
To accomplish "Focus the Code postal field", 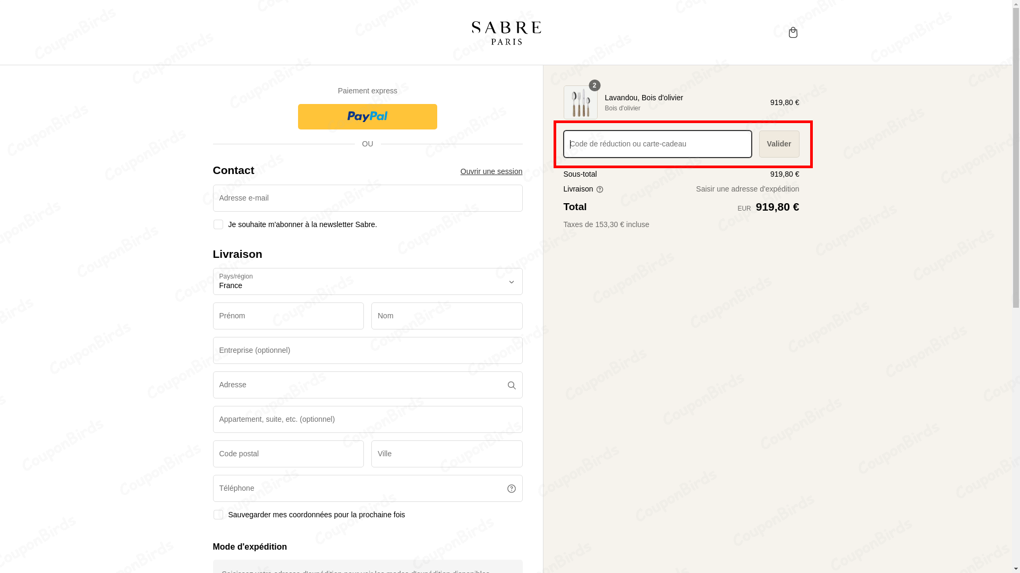I will click(288, 454).
